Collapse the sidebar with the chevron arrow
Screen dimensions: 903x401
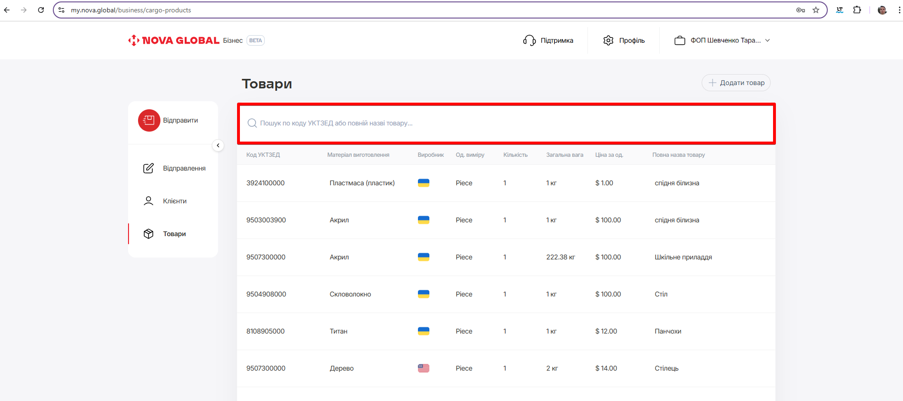point(218,145)
